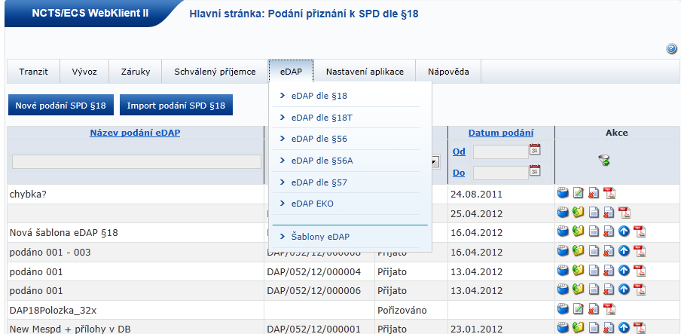This screenshot has width=681, height=334.
Task: Click the add filter funnel icon
Action: click(x=603, y=161)
